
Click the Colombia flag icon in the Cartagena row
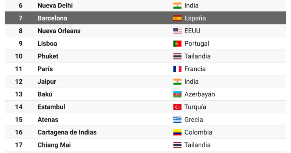click(177, 133)
